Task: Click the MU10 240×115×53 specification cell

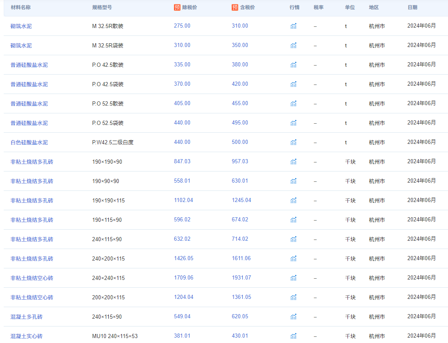Action: pos(115,336)
